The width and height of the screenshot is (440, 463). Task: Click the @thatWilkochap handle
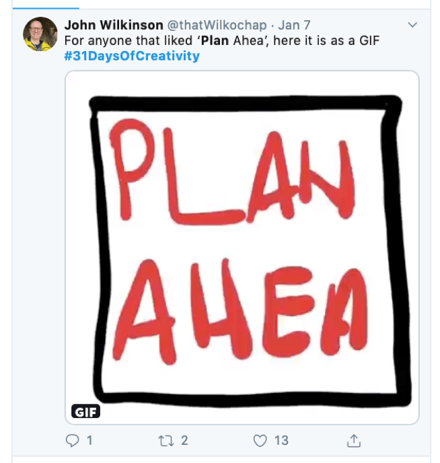[x=217, y=25]
